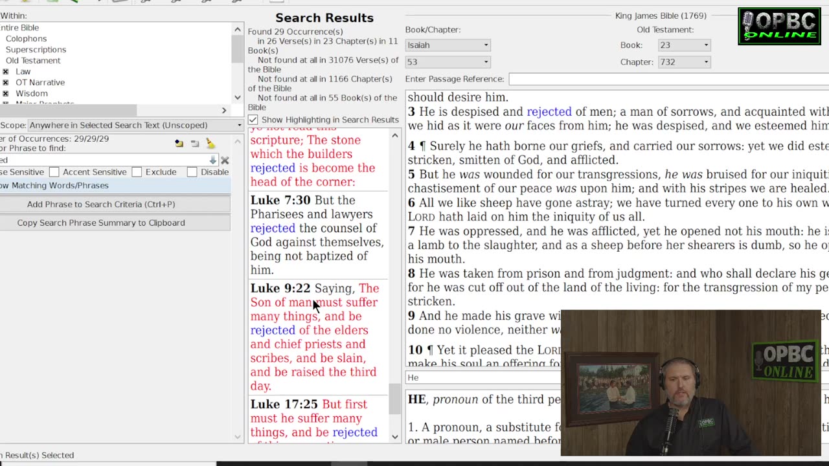Toggle the Wisdom checkbox in the tree
The image size is (829, 466).
[6, 94]
